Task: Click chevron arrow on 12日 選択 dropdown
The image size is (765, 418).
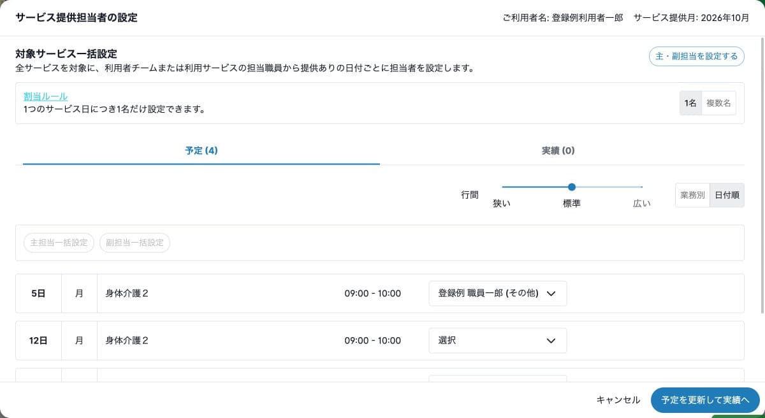Action: pos(551,341)
